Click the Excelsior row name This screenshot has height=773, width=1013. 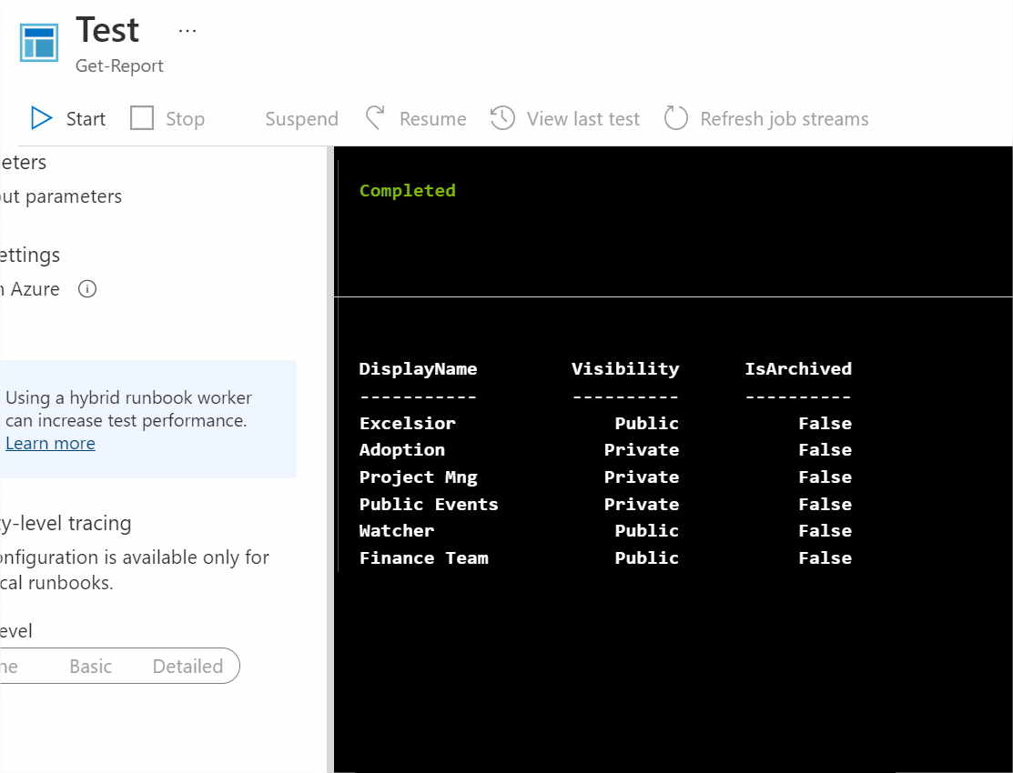pyautogui.click(x=408, y=424)
